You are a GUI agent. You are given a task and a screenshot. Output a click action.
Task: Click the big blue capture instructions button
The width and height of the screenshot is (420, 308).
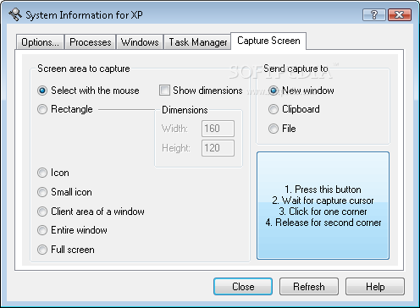click(x=323, y=206)
